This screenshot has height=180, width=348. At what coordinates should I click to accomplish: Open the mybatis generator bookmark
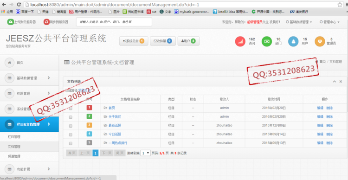(192, 12)
